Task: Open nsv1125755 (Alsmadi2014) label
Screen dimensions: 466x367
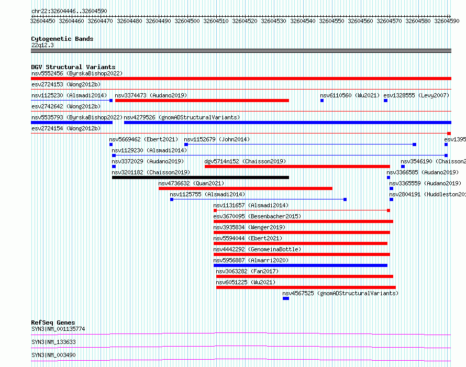Action: click(x=207, y=194)
